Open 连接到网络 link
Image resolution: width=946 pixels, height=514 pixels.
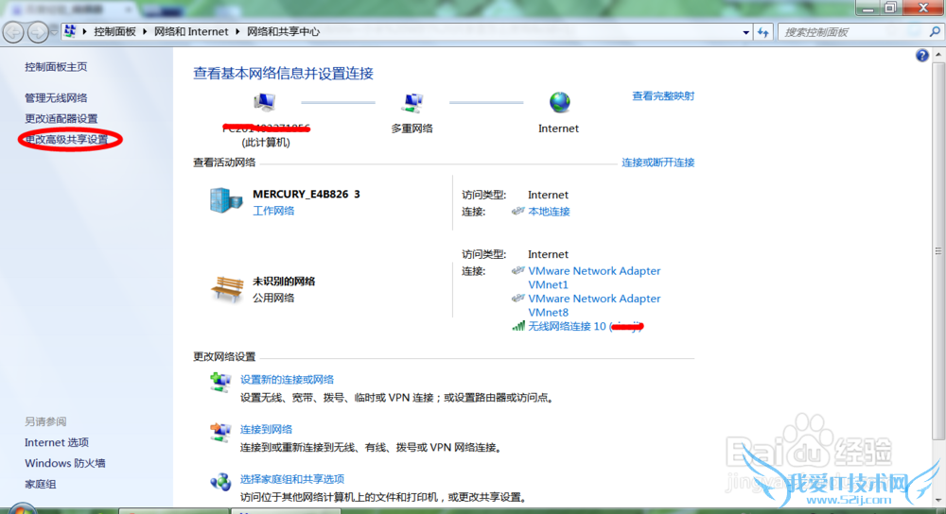pyautogui.click(x=266, y=429)
